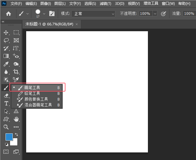Open the 图像(I) menu
Viewport: 196px width, 160px height.
pyautogui.click(x=46, y=4)
